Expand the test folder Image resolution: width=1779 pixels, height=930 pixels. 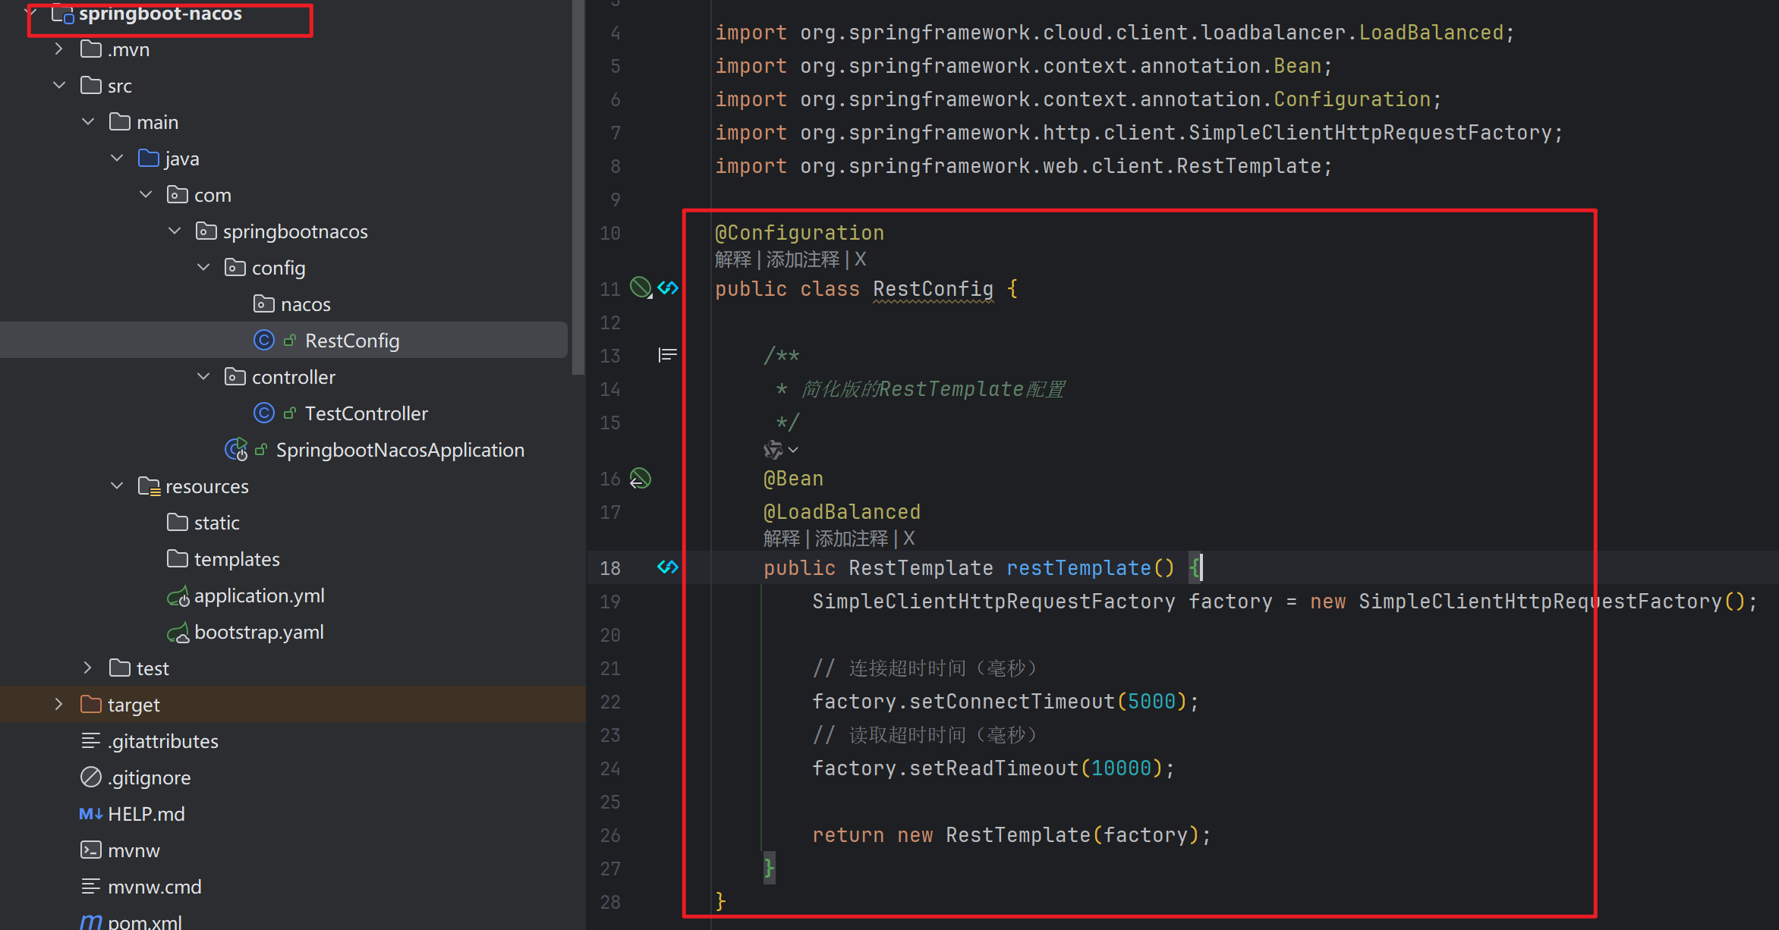point(88,668)
